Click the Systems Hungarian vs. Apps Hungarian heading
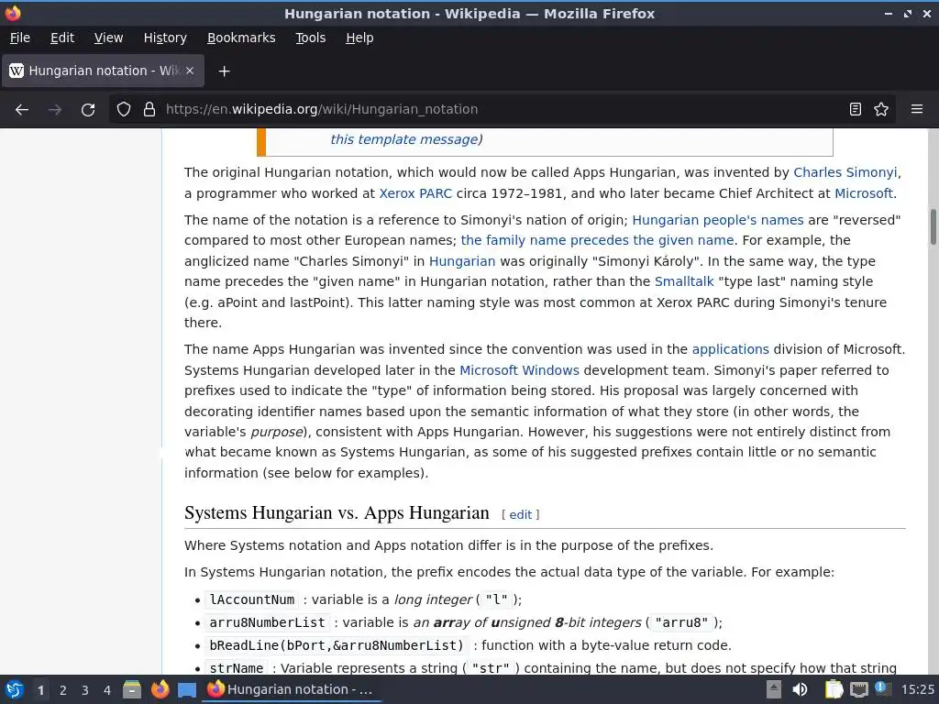The width and height of the screenshot is (939, 704). [337, 513]
